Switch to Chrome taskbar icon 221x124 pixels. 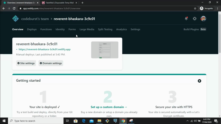123,121
